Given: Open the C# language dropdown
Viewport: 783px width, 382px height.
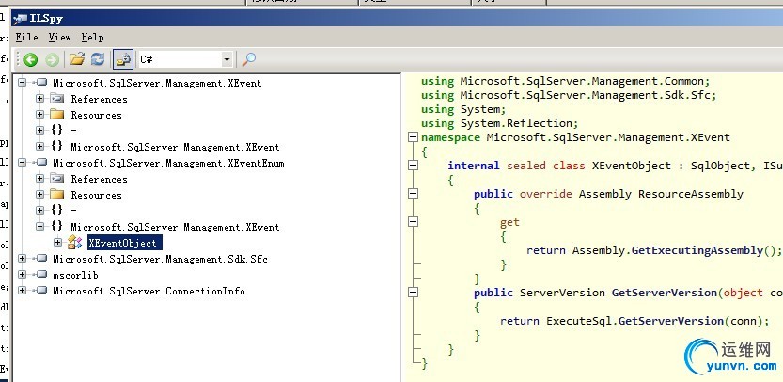Looking at the screenshot, I should coord(227,59).
